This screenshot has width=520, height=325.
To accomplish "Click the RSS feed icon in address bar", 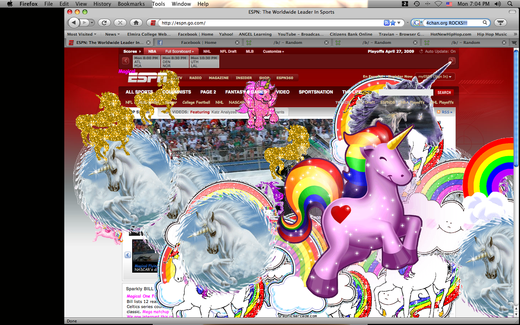I will (386, 23).
